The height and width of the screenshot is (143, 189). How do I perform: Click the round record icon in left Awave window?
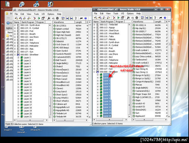57,18
